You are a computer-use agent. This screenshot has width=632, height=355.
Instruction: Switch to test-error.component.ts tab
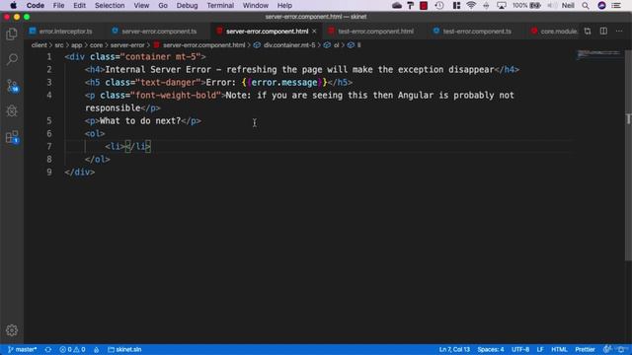pyautogui.click(x=473, y=31)
